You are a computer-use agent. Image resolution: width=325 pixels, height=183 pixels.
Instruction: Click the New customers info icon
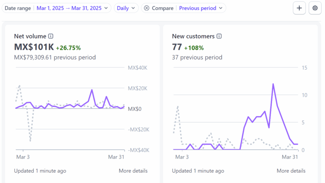[219, 36]
